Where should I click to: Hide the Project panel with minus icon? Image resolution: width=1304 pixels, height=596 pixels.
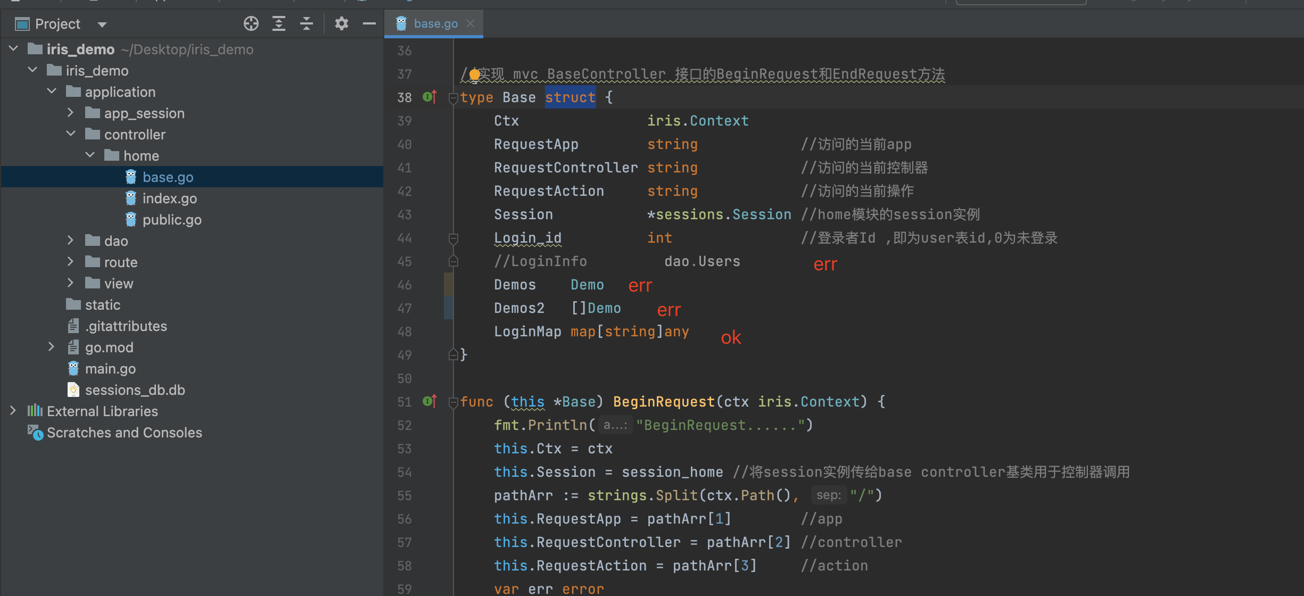click(x=369, y=23)
